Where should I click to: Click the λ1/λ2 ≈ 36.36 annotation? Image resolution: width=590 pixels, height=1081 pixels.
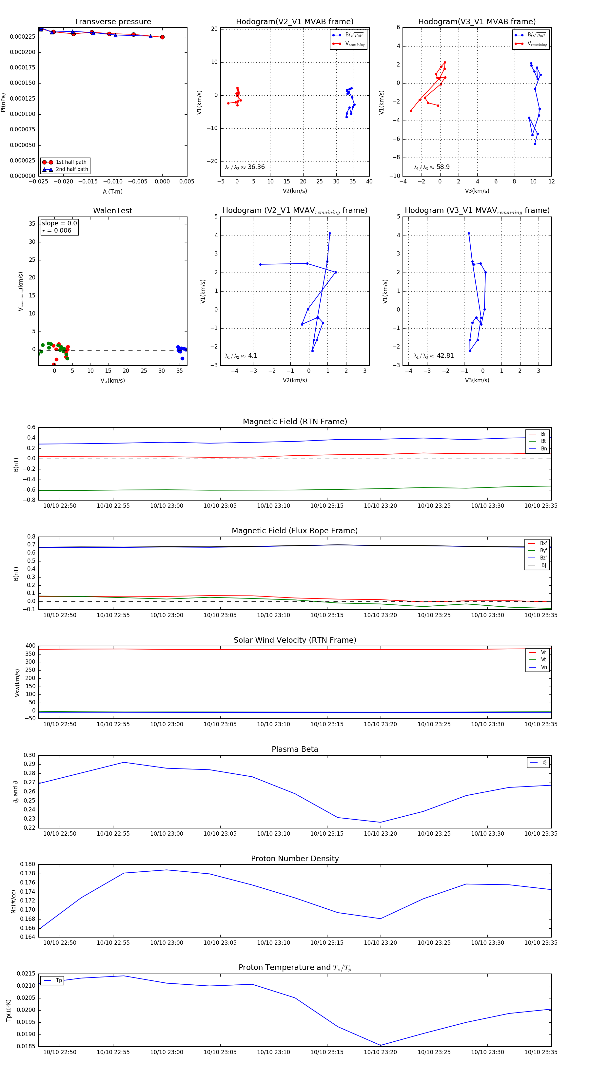[x=245, y=167]
